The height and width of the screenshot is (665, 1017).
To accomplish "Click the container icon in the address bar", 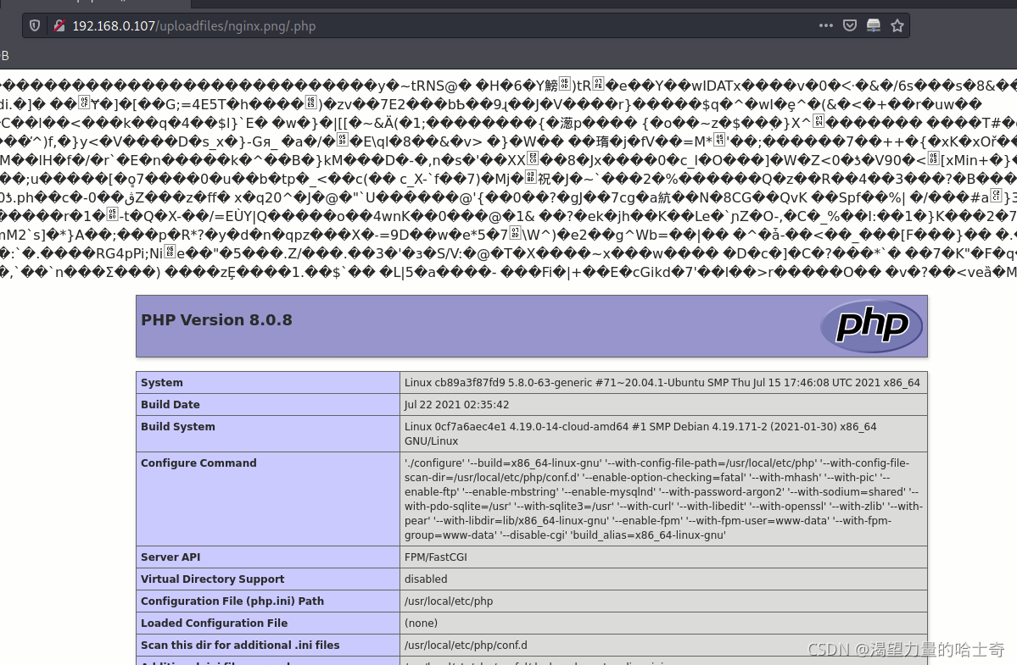I will point(874,26).
